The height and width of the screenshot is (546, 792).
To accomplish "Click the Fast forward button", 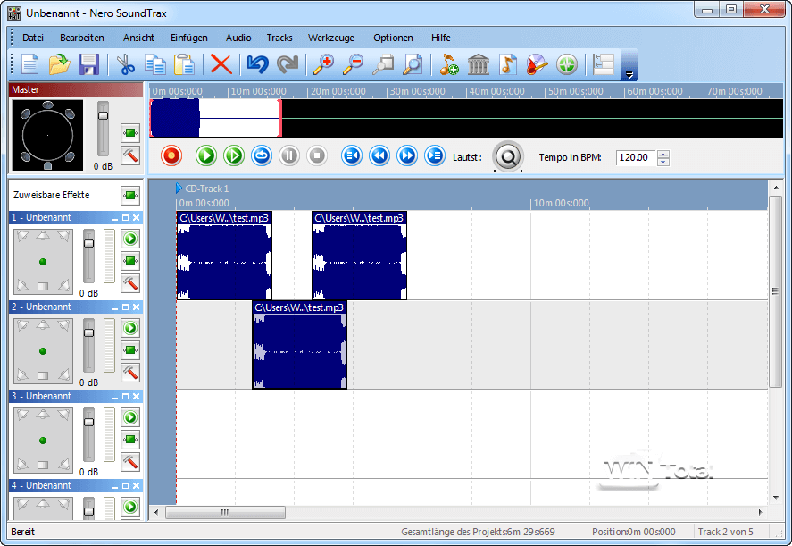I will pyautogui.click(x=407, y=155).
